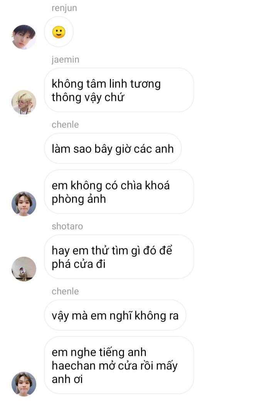Tap the first chenle name above 'làm sao'
277x404 pixels.
65,125
